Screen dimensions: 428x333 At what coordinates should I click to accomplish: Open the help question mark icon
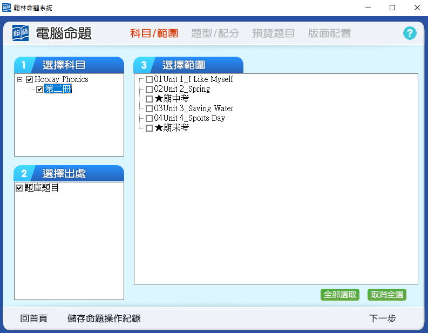[x=410, y=33]
